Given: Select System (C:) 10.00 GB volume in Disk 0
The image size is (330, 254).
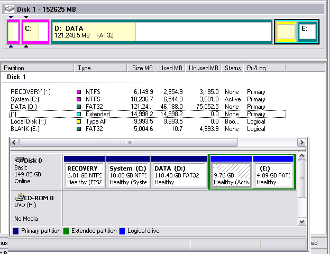Looking at the screenshot, I should point(128,172).
